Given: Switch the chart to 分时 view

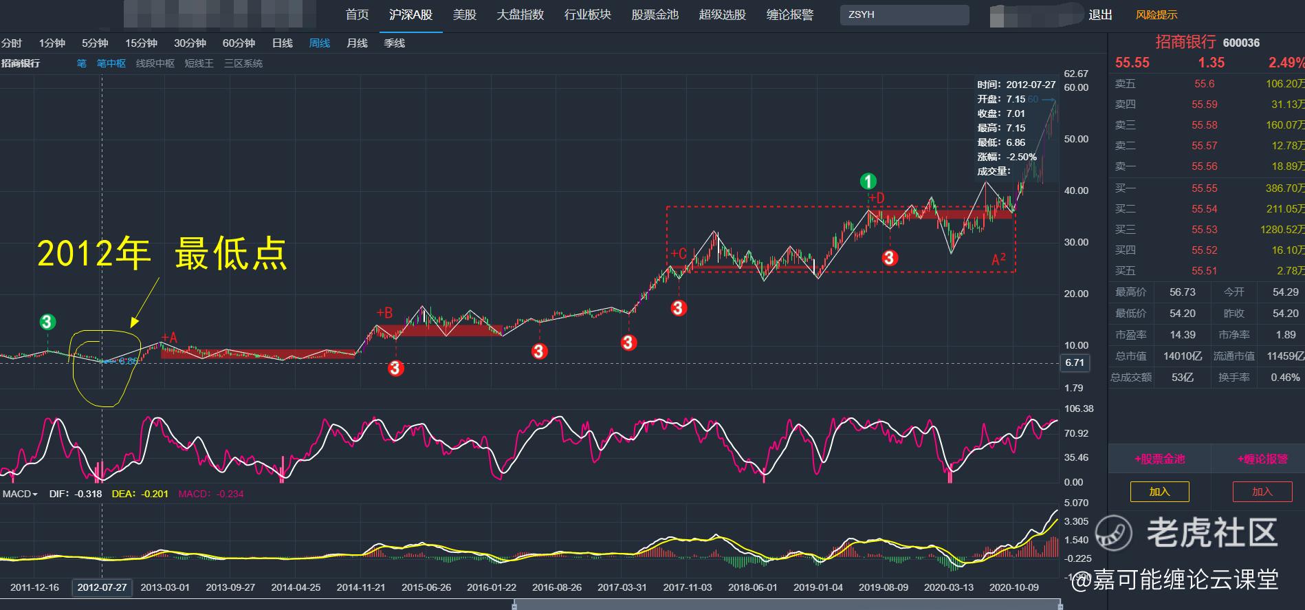Looking at the screenshot, I should 12,43.
